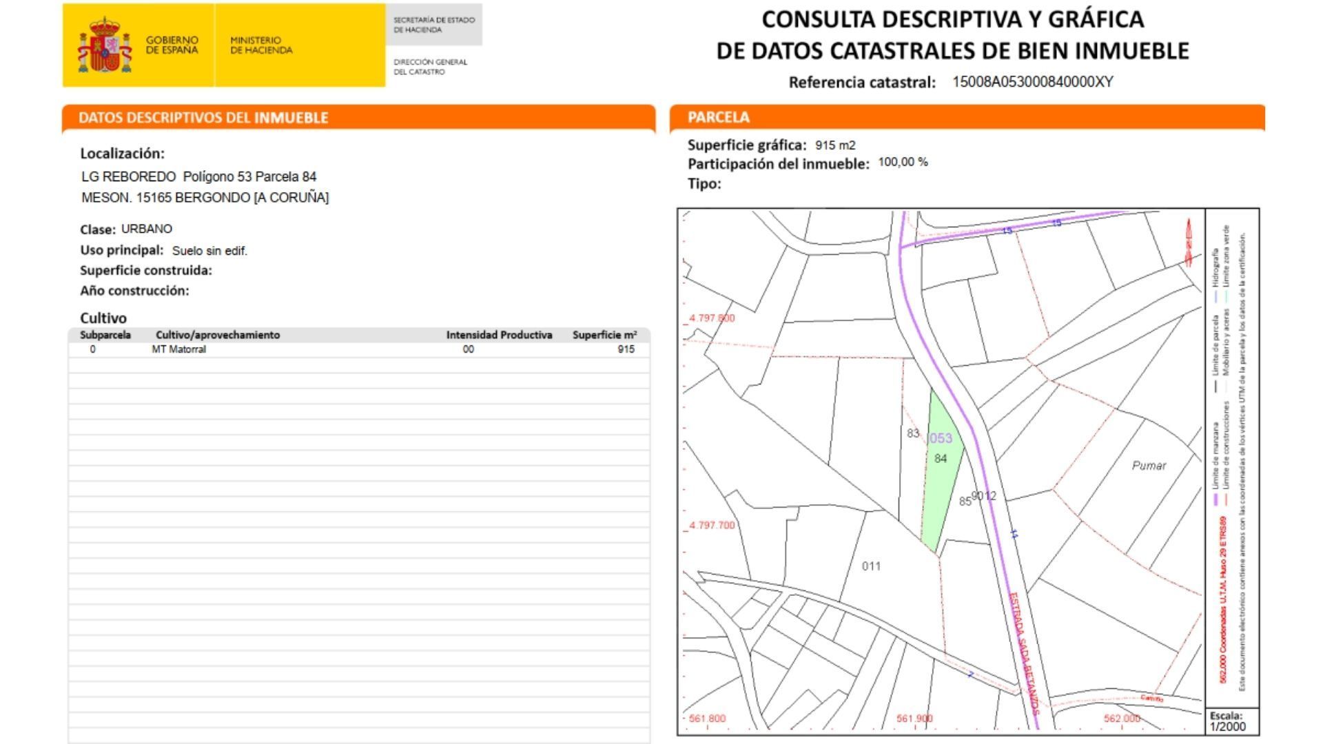Screen dimensions: 1323x744
Task: Click parcel 85 label on the map
Action: [965, 502]
